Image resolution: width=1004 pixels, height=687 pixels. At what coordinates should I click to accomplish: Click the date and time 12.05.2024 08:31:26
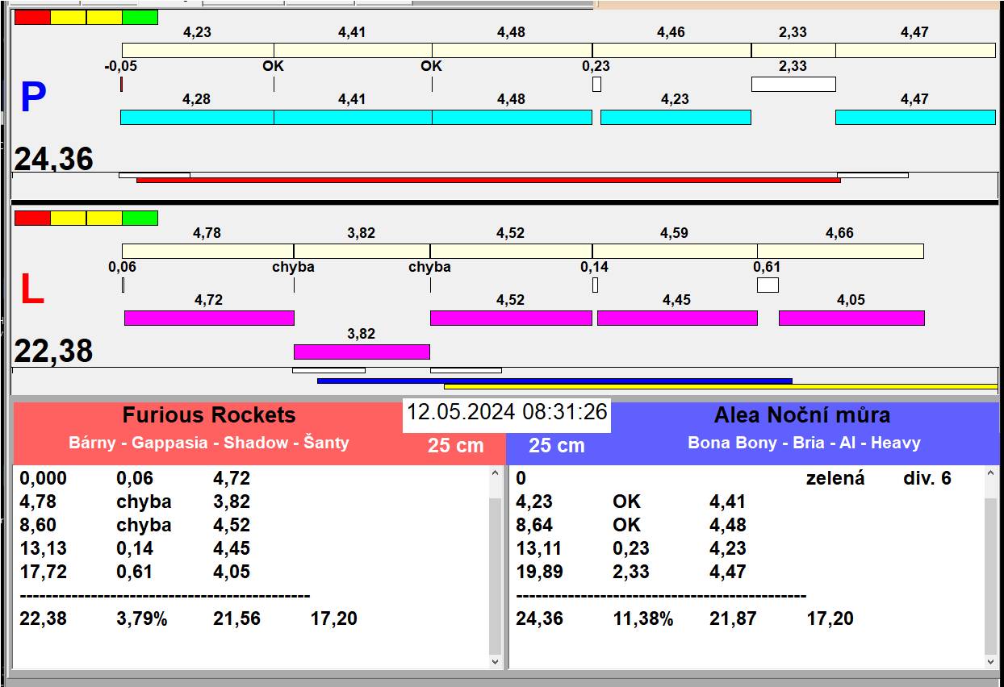[x=507, y=412]
